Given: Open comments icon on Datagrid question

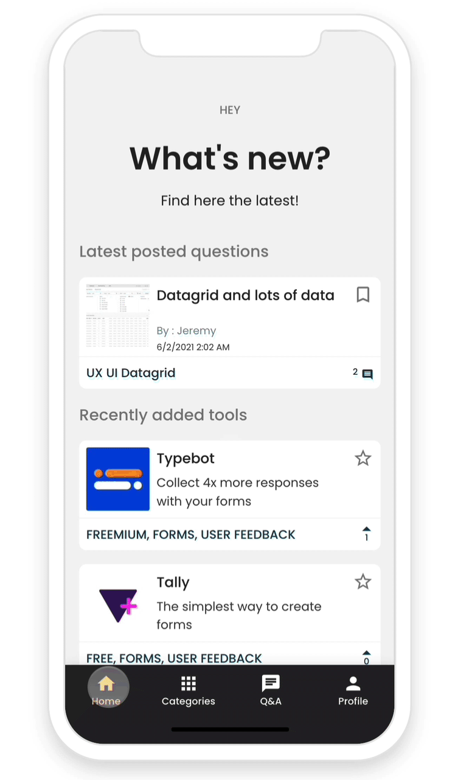Looking at the screenshot, I should tap(367, 374).
